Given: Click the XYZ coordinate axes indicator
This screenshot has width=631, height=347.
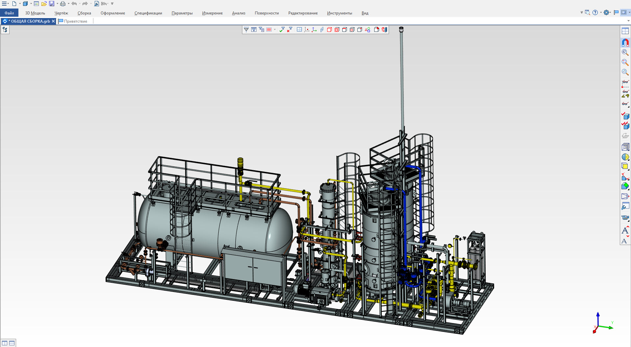Looking at the screenshot, I should click(x=603, y=323).
